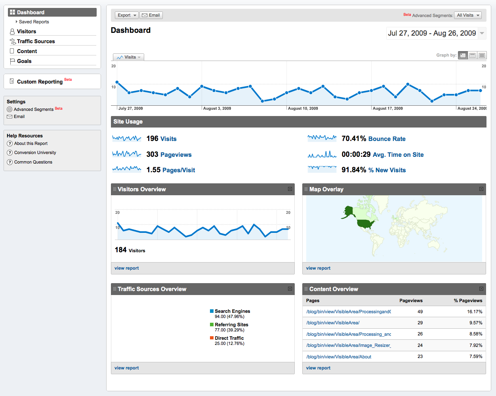Expand Saved Reports in the sidebar
Image resolution: width=496 pixels, height=396 pixels.
(x=17, y=22)
